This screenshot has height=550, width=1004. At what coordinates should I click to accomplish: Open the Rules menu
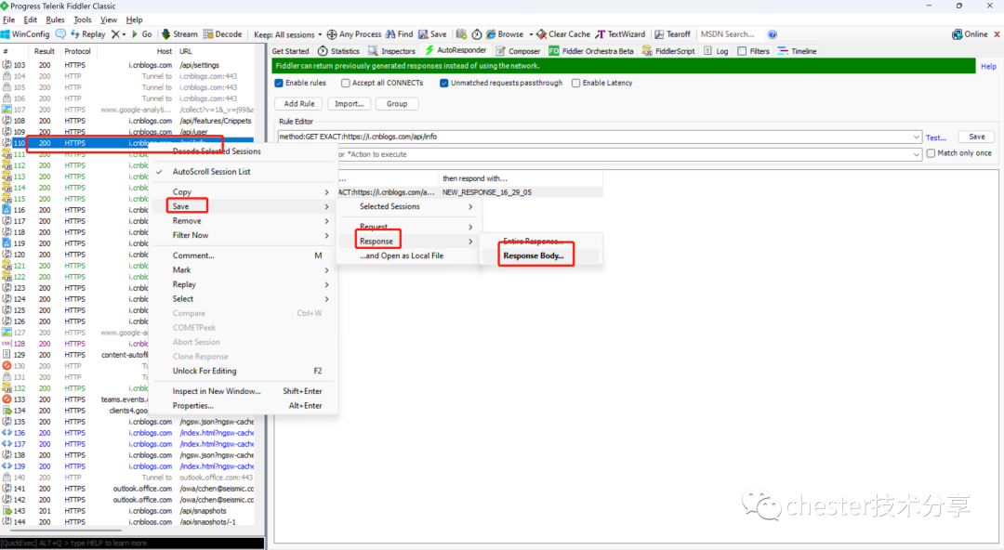[x=55, y=20]
